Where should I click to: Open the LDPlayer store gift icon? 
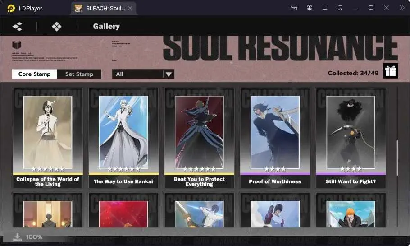(x=294, y=8)
